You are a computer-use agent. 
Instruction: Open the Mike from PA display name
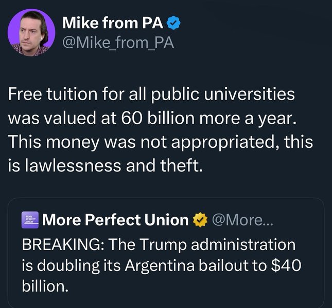coord(112,23)
